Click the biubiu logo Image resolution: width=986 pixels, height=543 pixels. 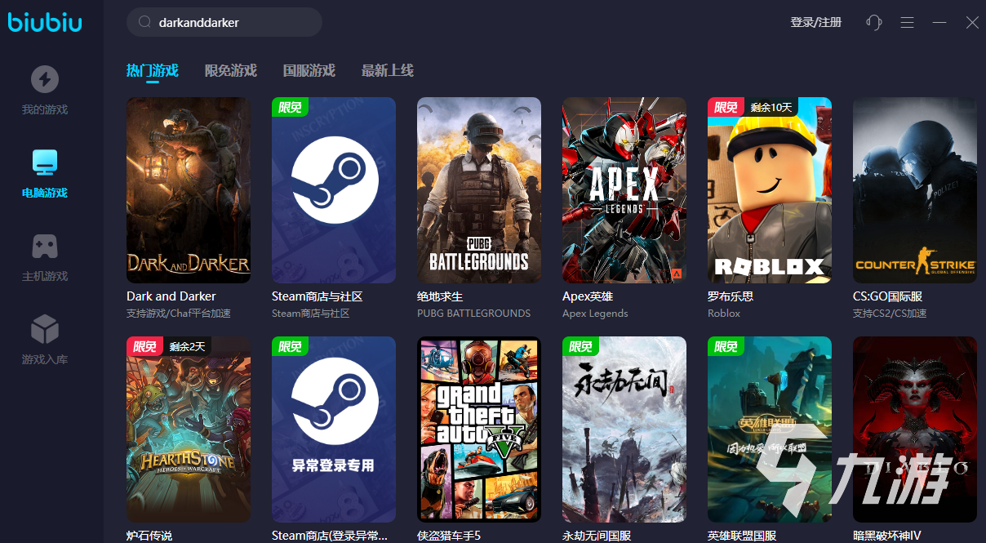[x=45, y=23]
